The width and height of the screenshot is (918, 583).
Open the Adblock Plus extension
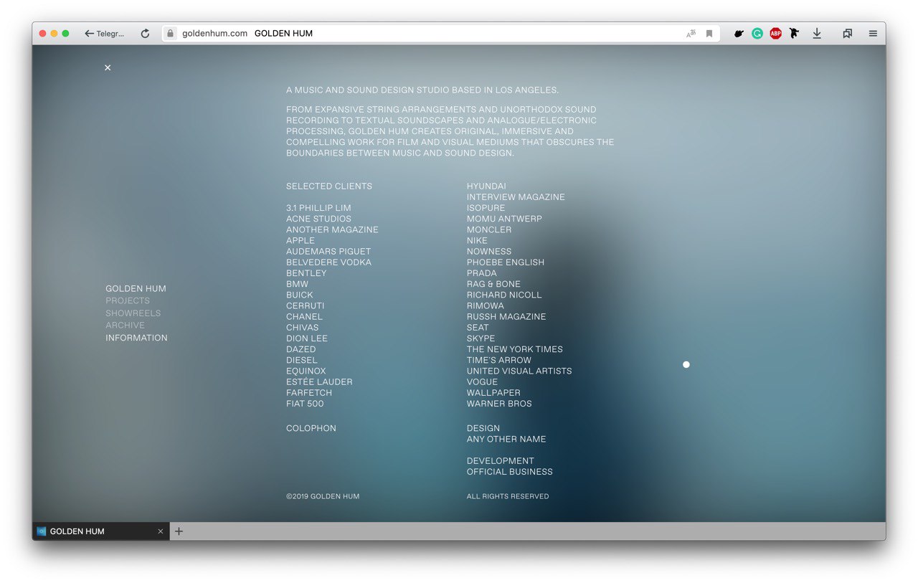pyautogui.click(x=775, y=34)
